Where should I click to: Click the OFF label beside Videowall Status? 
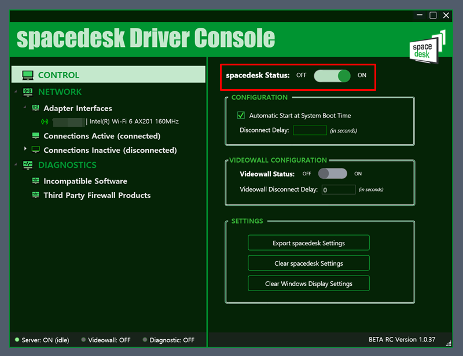click(307, 174)
